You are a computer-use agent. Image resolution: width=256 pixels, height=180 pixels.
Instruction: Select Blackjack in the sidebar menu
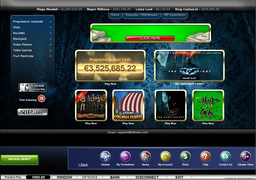pos(20,39)
